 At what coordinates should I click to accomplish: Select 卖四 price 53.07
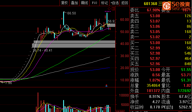155,21
